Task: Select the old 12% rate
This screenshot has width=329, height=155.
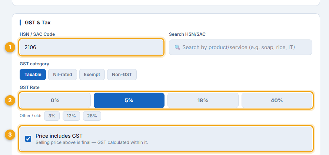Action: [71, 116]
